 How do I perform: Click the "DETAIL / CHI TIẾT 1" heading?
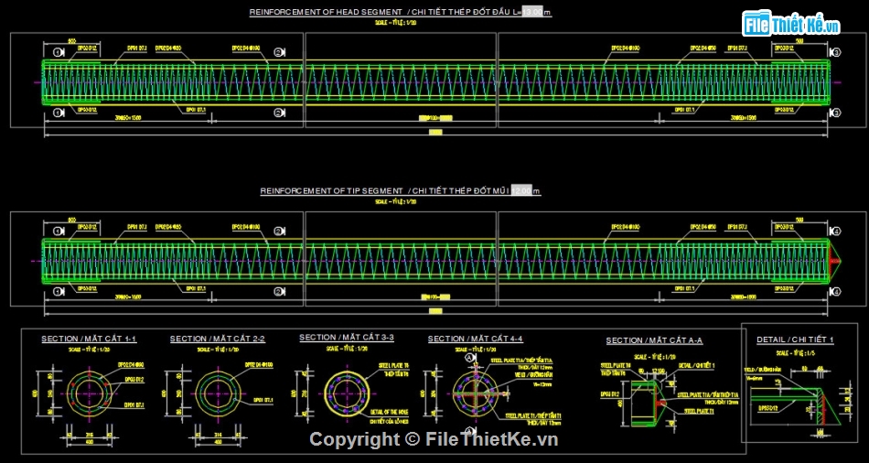point(795,339)
